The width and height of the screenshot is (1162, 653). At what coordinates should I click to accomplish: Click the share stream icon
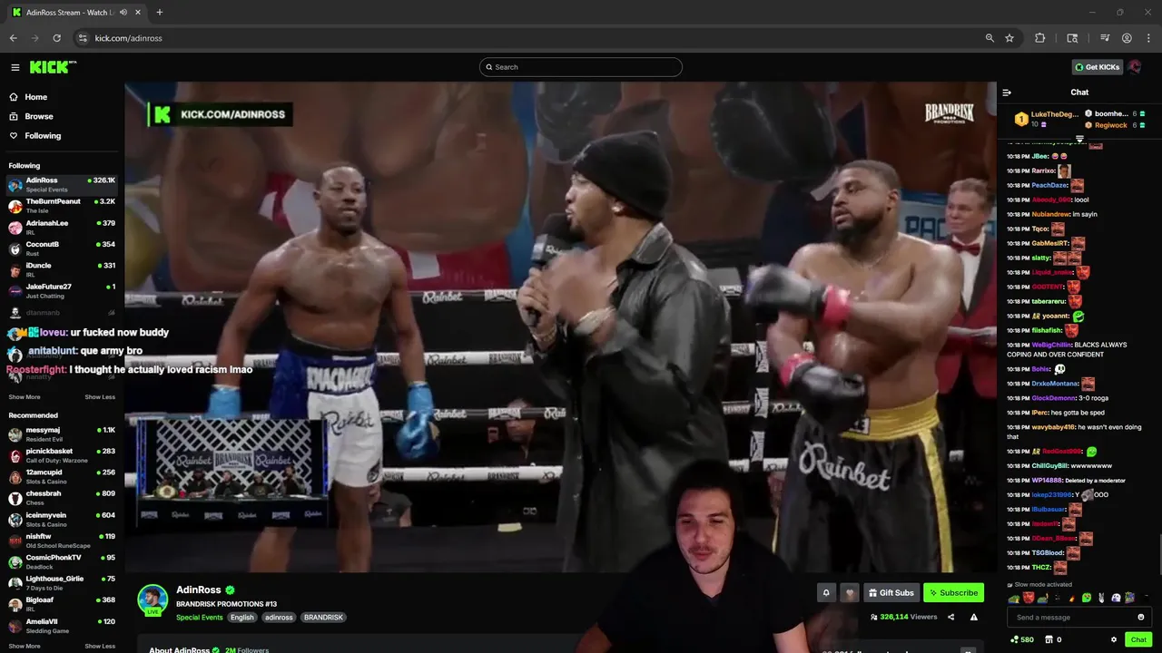(x=951, y=618)
